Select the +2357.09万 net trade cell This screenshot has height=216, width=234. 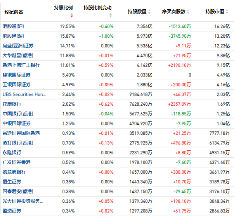pos(180,104)
